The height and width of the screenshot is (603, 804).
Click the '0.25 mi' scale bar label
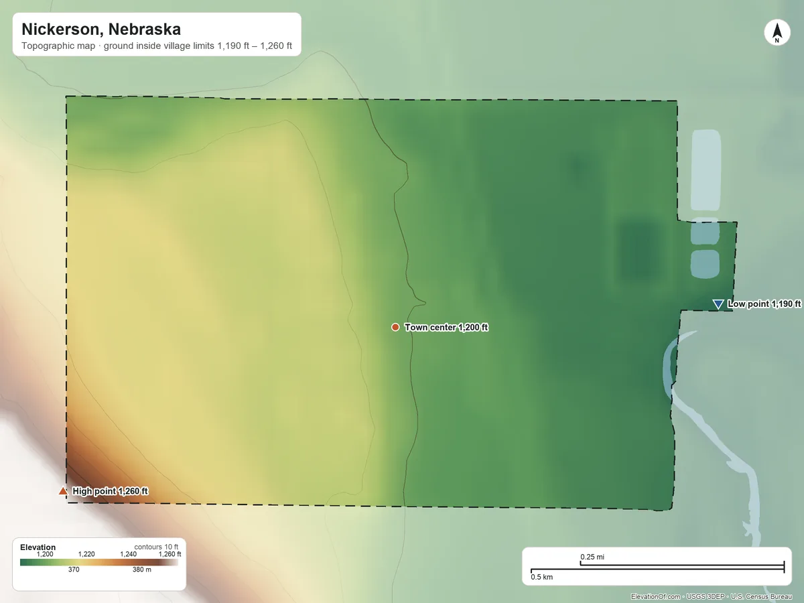(592, 557)
